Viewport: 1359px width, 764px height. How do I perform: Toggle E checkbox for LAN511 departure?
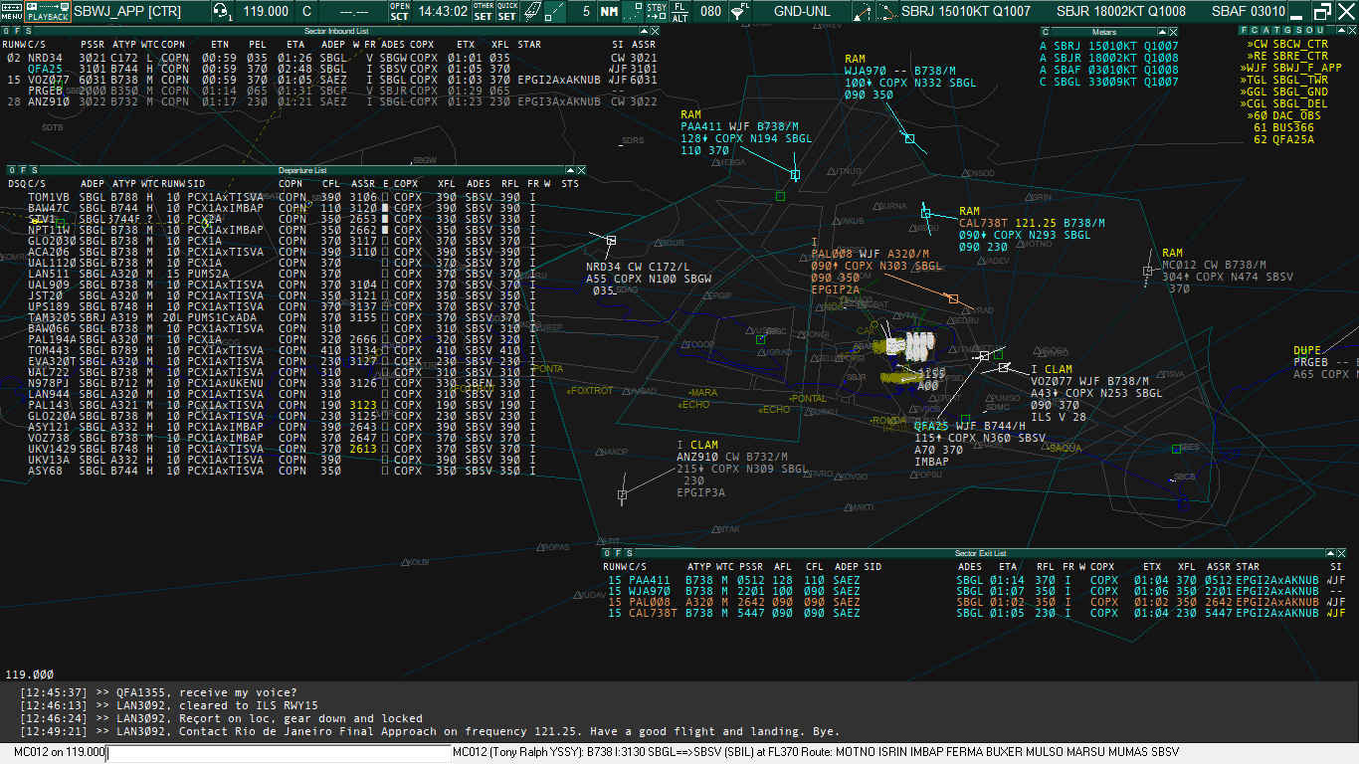pos(385,274)
